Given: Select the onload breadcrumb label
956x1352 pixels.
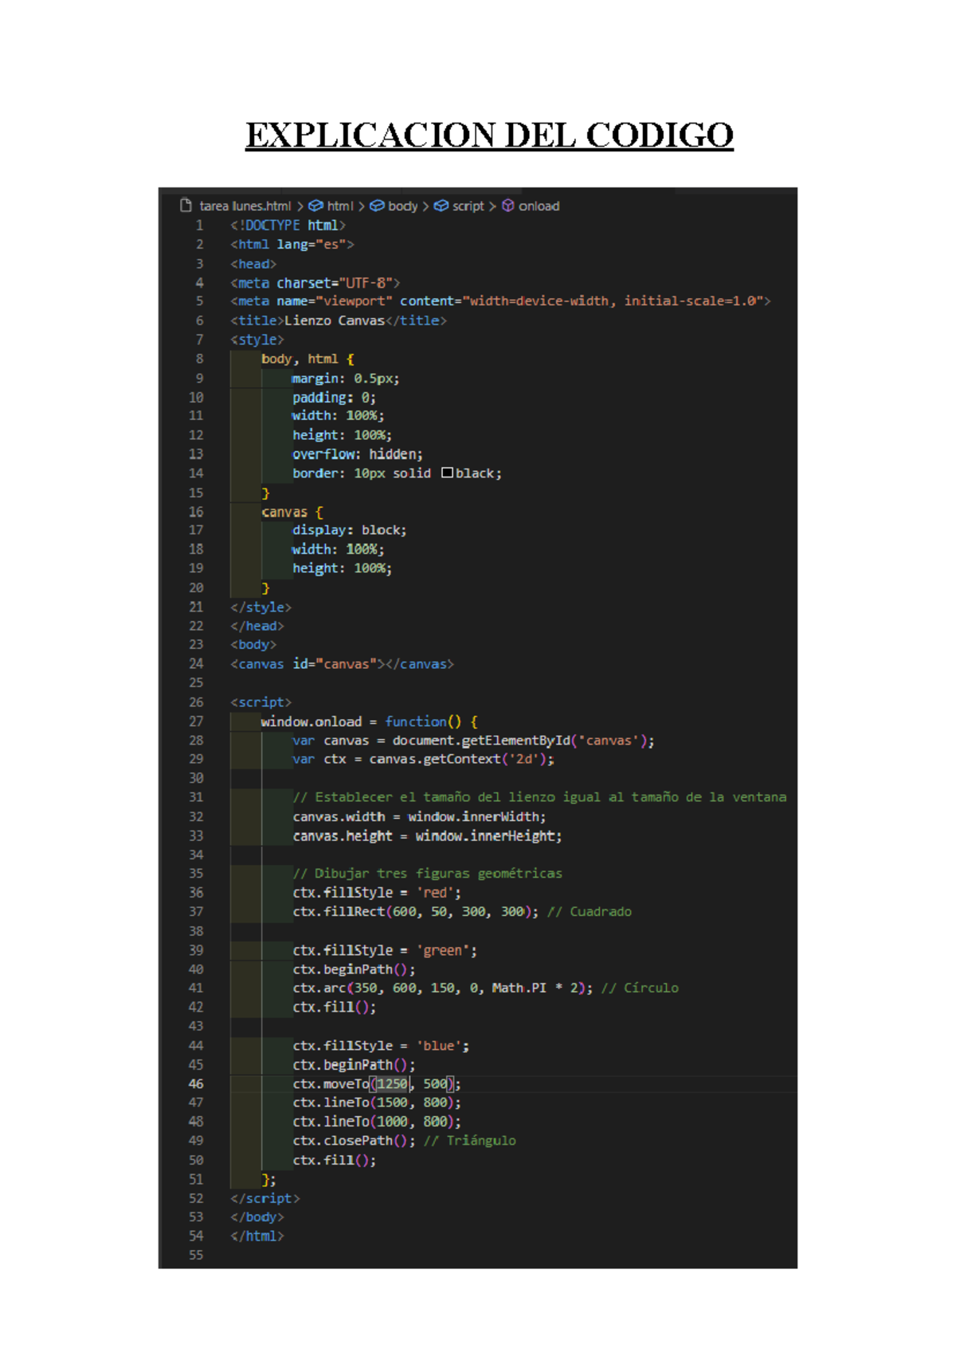Looking at the screenshot, I should click(x=539, y=206).
